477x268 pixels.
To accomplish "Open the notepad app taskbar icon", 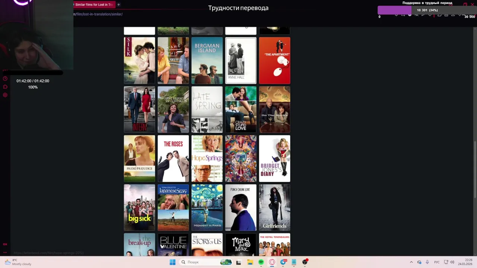I will [x=294, y=262].
